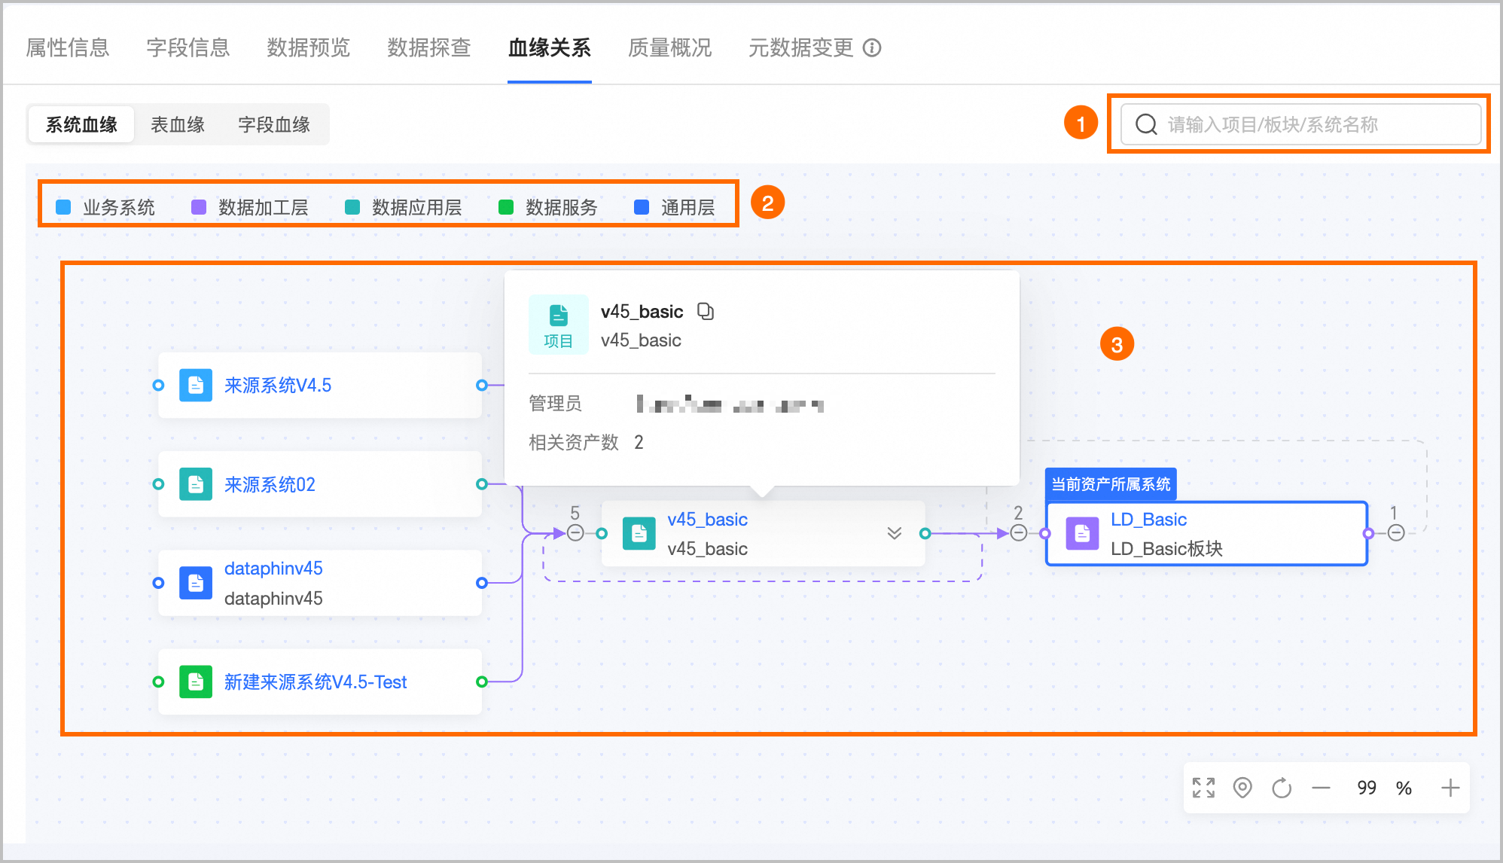Click the zoom in plus icon
The image size is (1503, 863).
1450,788
